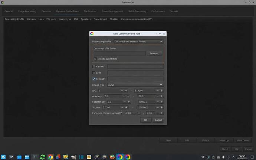Click New in the Preferences window
This screenshot has height=160, width=256.
168,140
